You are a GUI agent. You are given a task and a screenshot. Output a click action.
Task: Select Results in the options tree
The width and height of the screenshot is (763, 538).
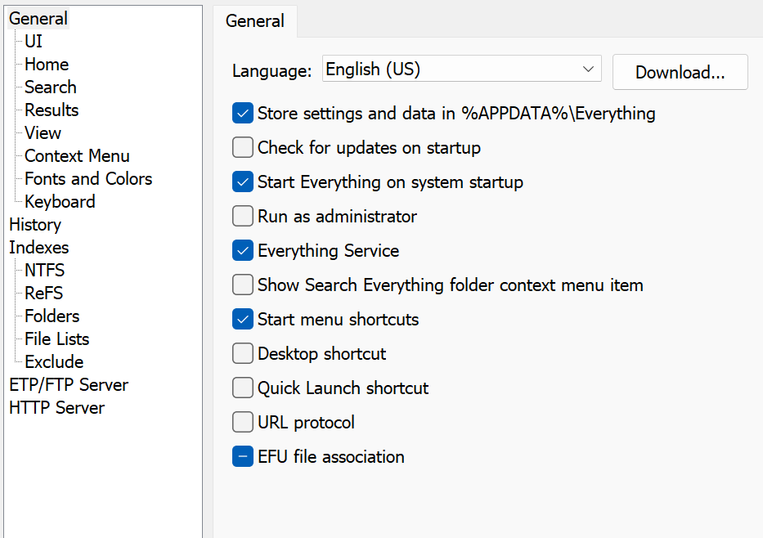pyautogui.click(x=52, y=110)
